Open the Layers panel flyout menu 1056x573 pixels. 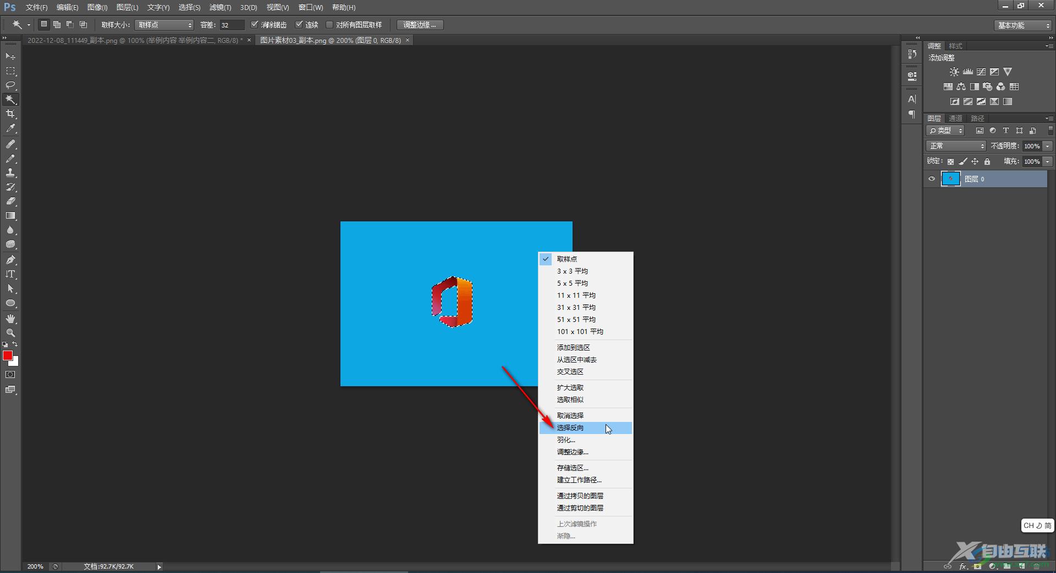(1049, 118)
